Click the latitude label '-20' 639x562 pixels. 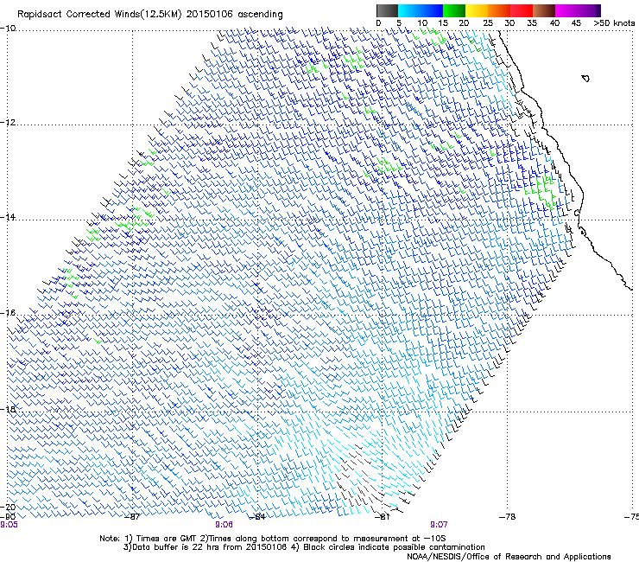click(x=8, y=507)
